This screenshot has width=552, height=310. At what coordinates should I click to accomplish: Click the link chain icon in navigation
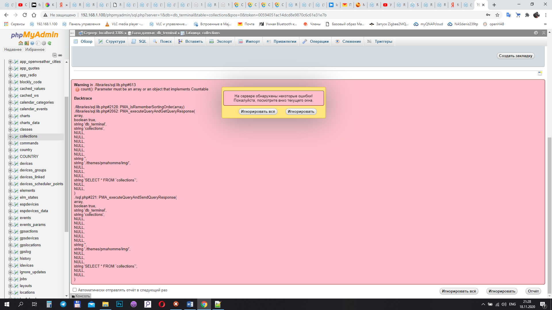pos(60,55)
